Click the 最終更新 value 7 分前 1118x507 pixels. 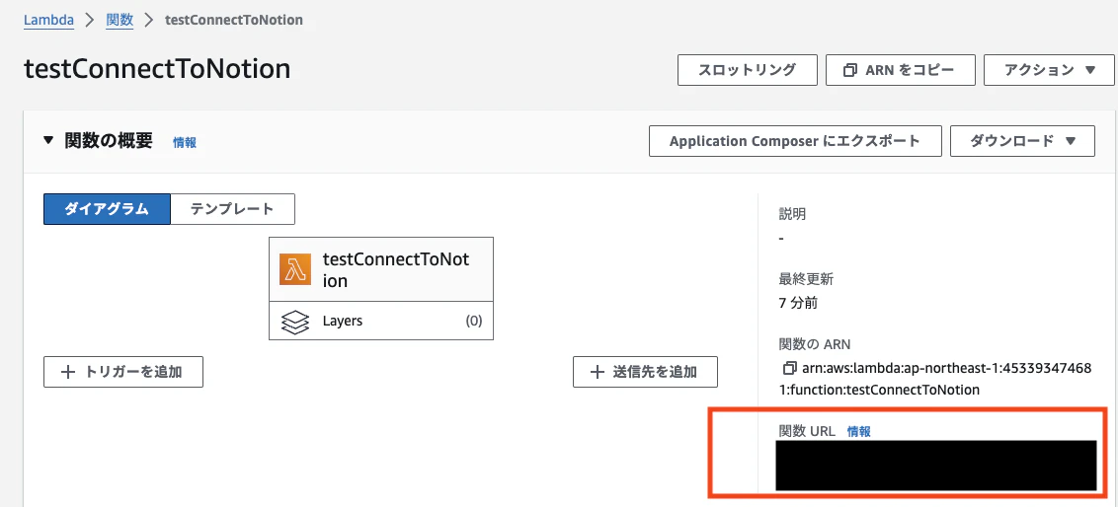[799, 304]
